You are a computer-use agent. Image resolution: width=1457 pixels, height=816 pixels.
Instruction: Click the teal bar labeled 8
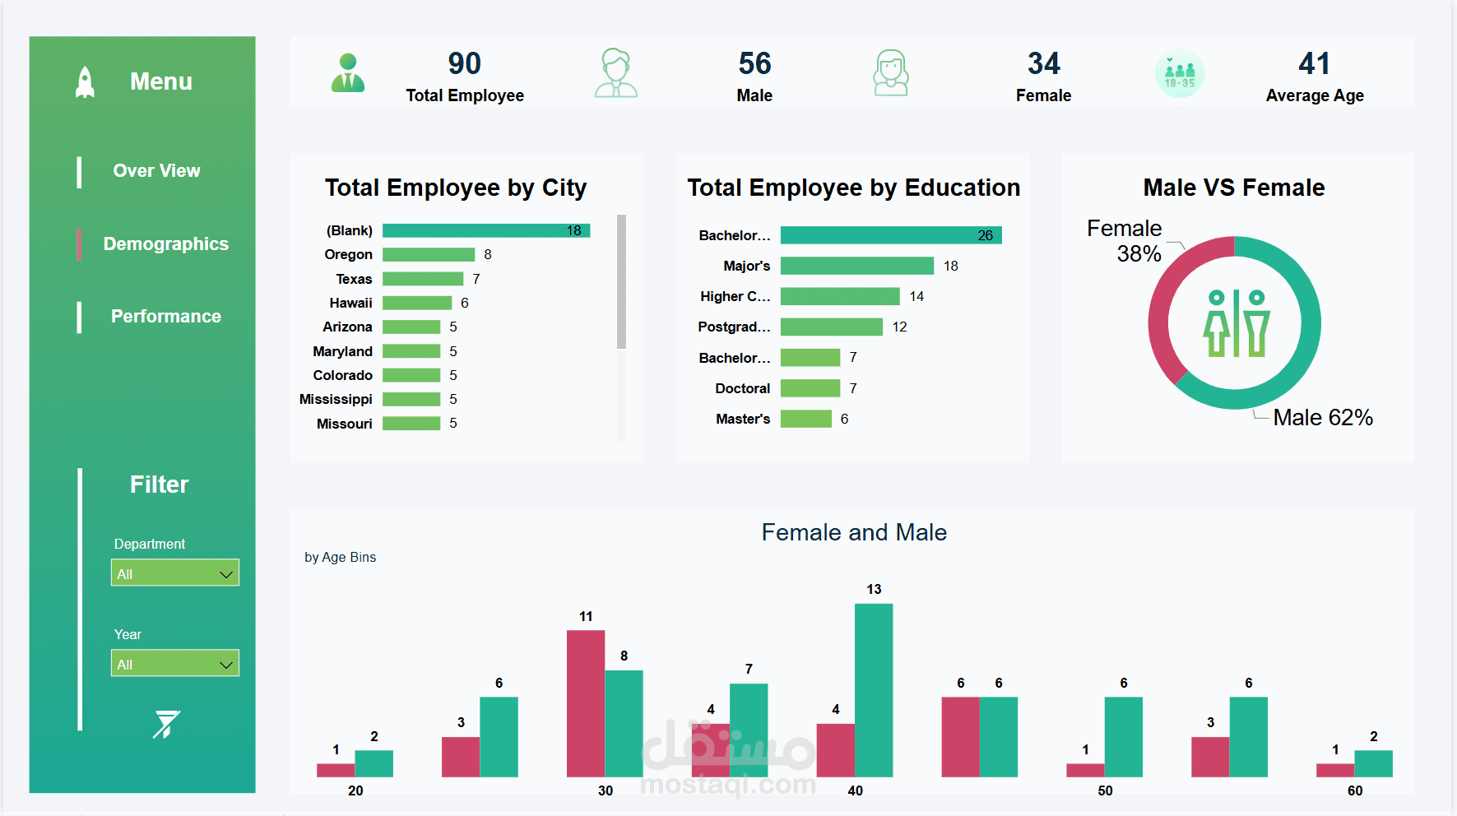point(624,724)
